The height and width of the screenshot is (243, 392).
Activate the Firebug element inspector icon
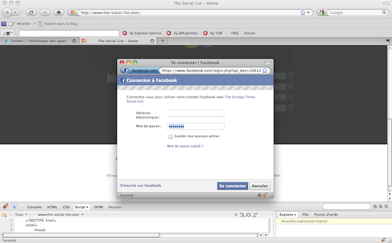tap(14, 206)
